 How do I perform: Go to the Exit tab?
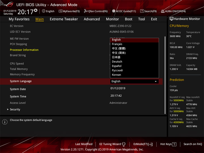[x=154, y=19]
